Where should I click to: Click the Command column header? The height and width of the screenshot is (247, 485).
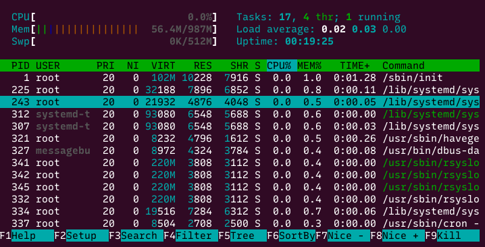403,65
